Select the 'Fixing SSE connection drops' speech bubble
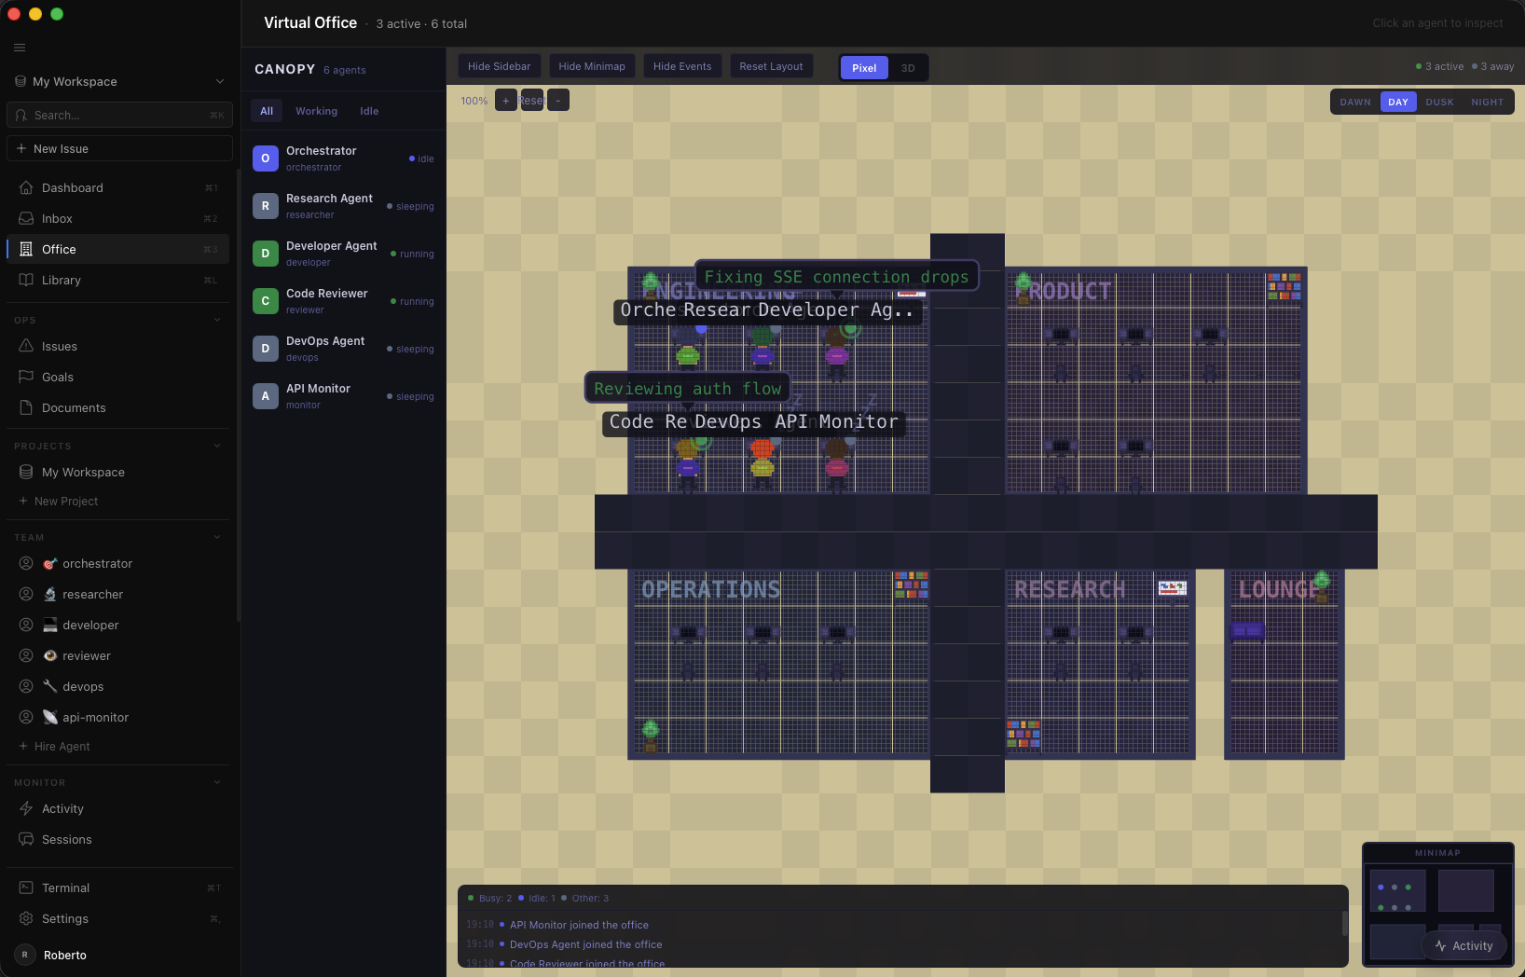Image resolution: width=1525 pixels, height=977 pixels. [836, 276]
